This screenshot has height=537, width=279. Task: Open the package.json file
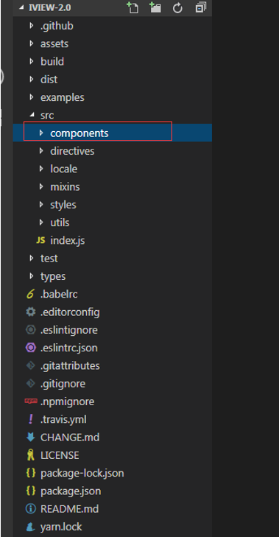[x=71, y=491]
